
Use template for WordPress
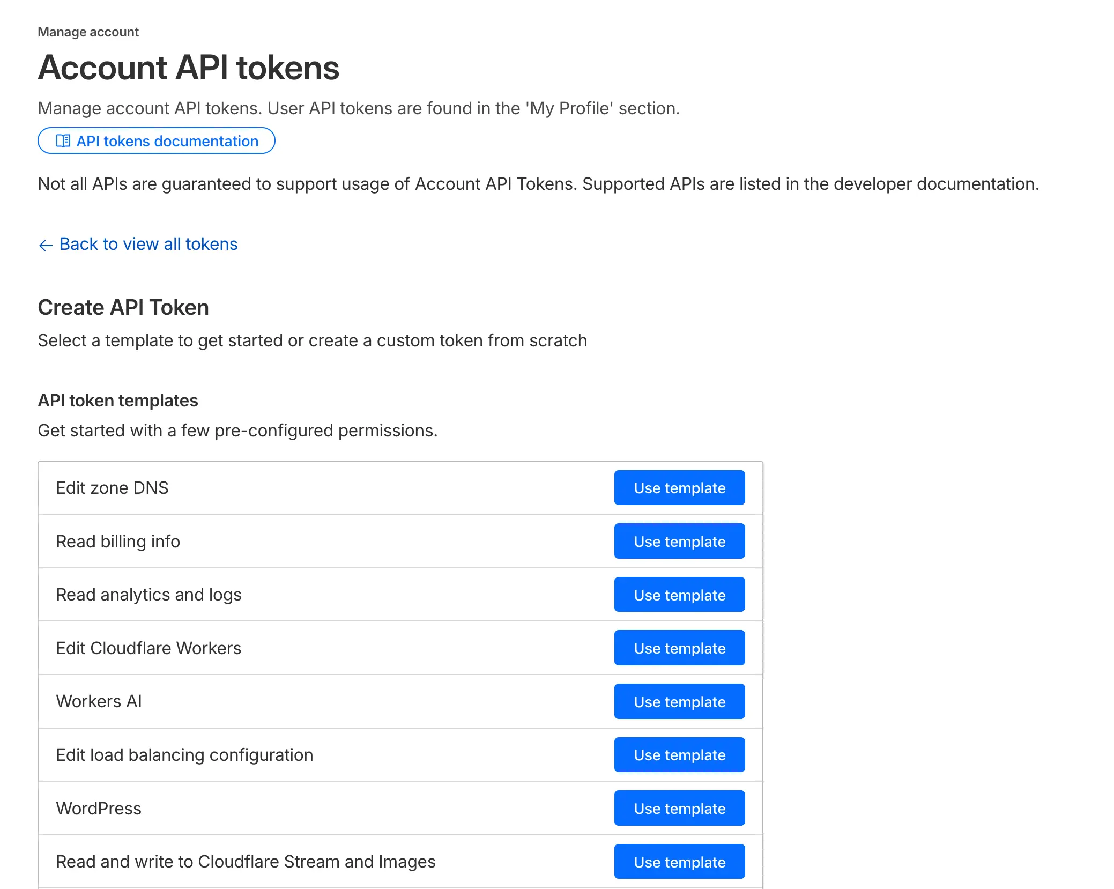click(x=679, y=808)
